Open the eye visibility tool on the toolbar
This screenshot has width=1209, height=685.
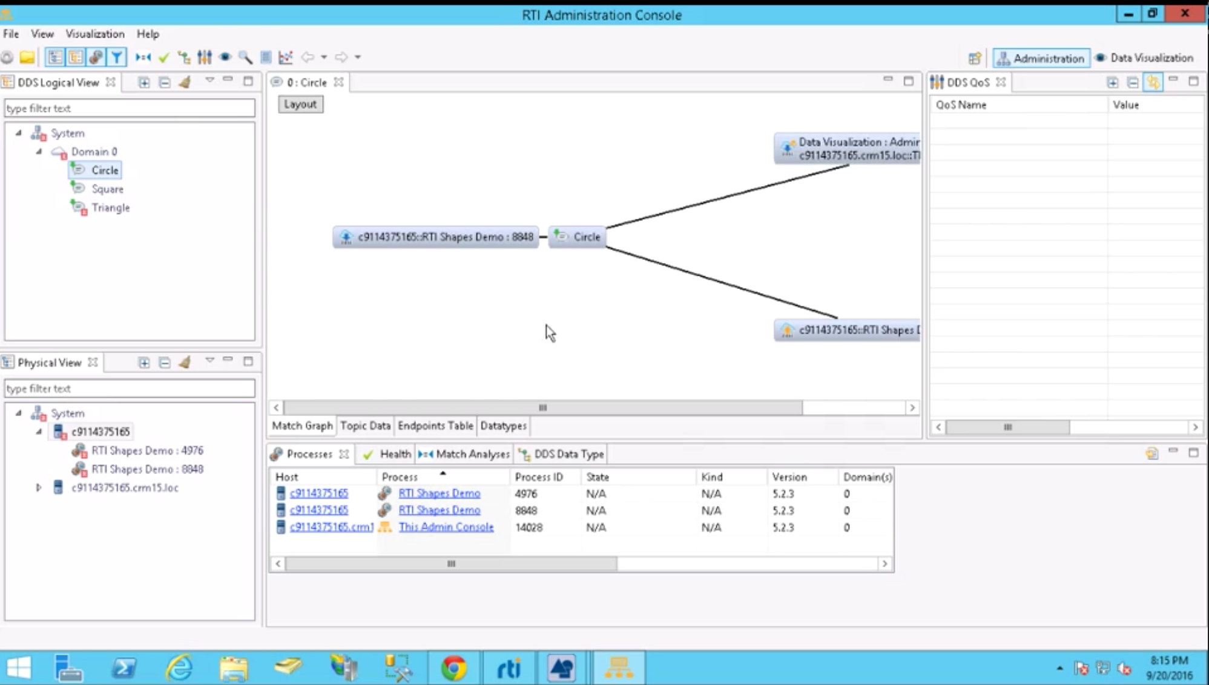coord(225,57)
